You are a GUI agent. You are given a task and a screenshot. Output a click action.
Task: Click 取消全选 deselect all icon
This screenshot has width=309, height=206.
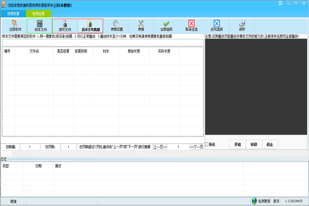(191, 25)
